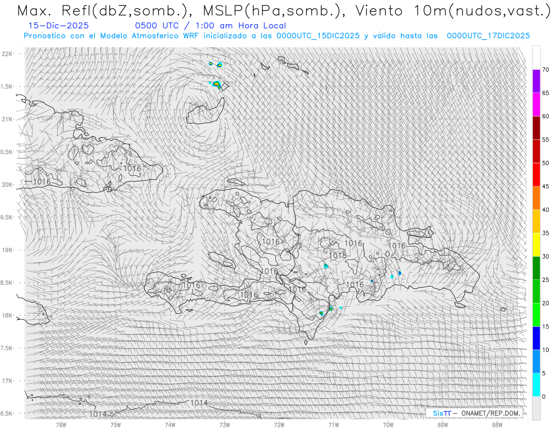Click the dark green 25–30 dBZ swatch
The height and width of the screenshot is (431, 558).
(536, 268)
